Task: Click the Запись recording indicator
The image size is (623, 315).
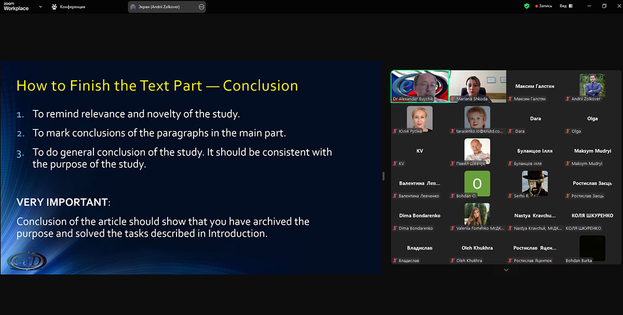Action: point(544,6)
